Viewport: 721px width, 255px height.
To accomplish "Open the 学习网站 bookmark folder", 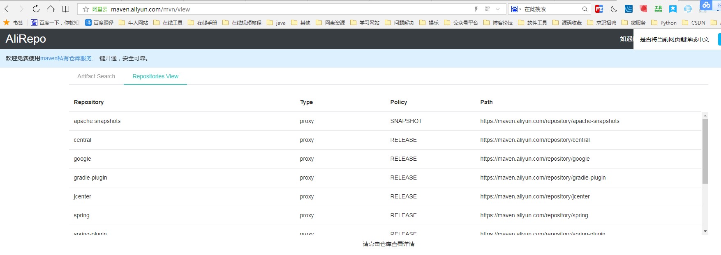I will point(365,23).
